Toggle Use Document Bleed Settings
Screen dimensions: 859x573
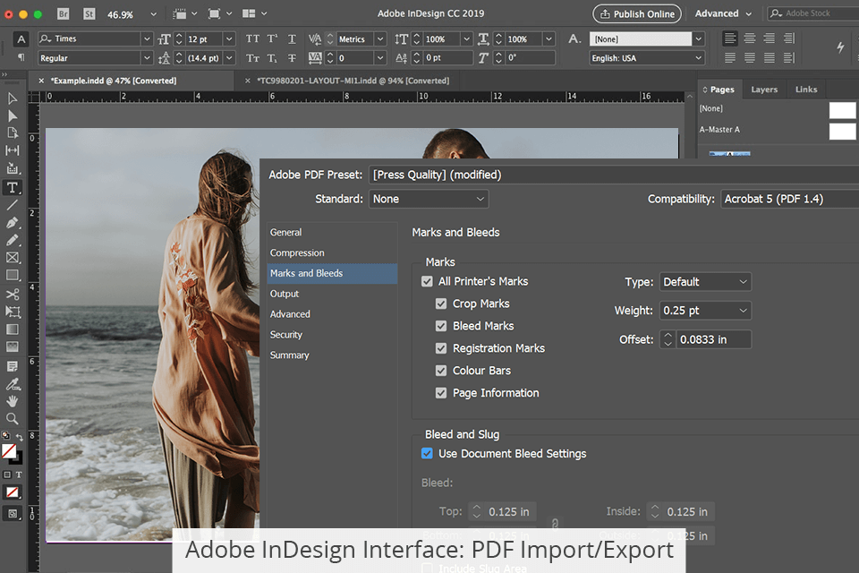(x=427, y=453)
